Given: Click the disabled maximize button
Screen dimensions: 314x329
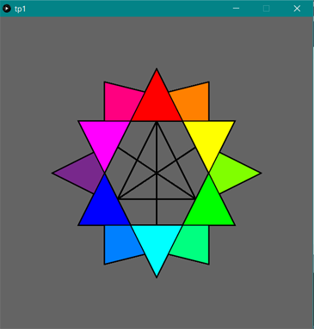Looking at the screenshot, I should point(267,9).
